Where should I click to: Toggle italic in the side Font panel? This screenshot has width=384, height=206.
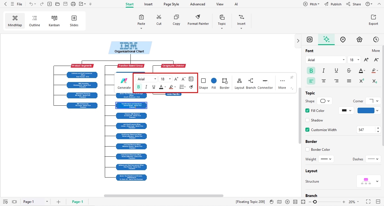coord(324,70)
